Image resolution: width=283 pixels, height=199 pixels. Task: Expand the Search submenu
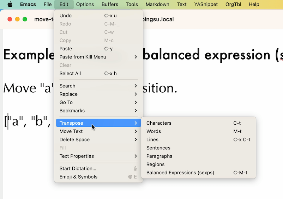98,86
